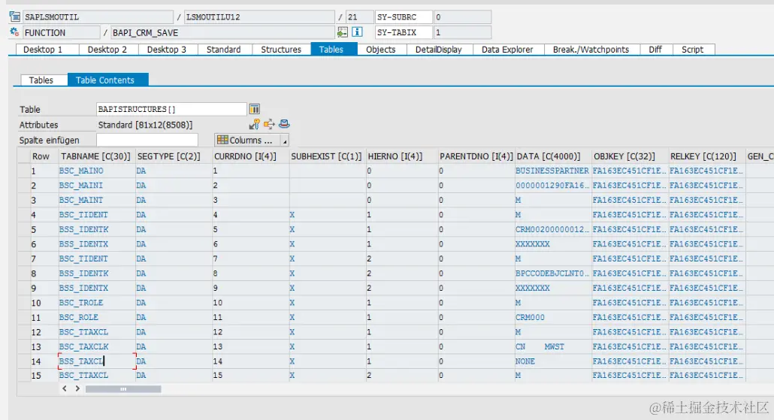Select the BSC_TAXCLK cell in row 13
Viewport: 774px width, 420px height.
[x=97, y=346]
